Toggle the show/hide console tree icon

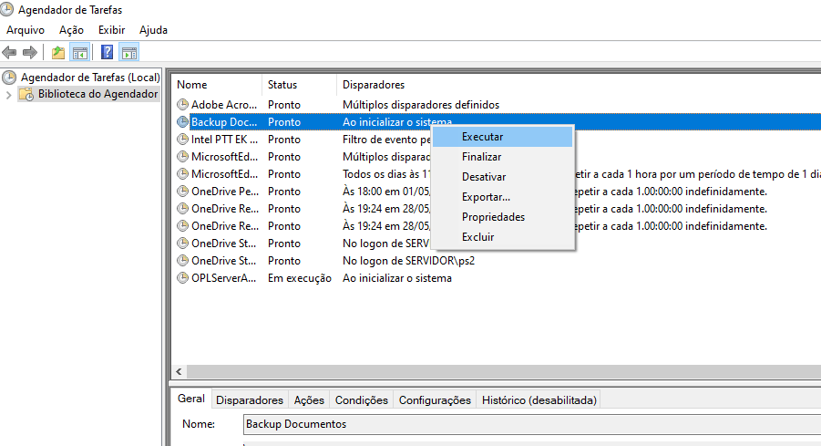click(80, 52)
